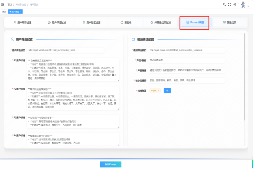Open the 筛选结果 tab
This screenshot has height=169, width=255.
[x=229, y=23]
